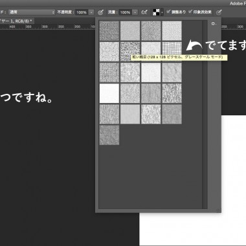Select first pattern thumbnail in third row
The width and height of the screenshot is (246, 246).
point(109,73)
